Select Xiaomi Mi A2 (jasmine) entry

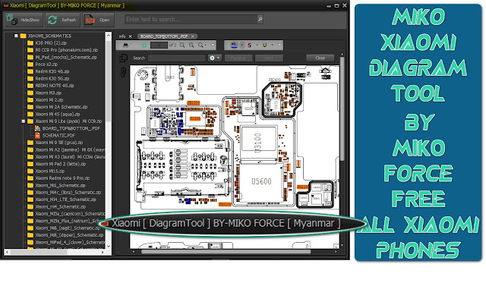point(69,150)
